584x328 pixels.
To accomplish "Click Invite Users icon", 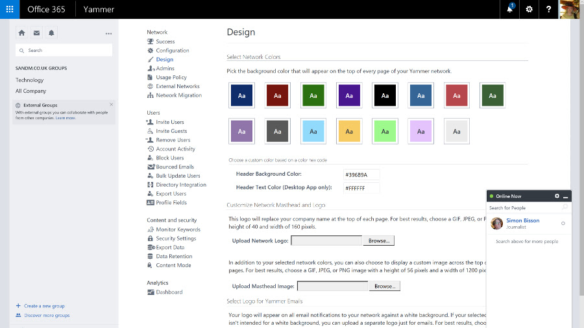I will pos(150,122).
